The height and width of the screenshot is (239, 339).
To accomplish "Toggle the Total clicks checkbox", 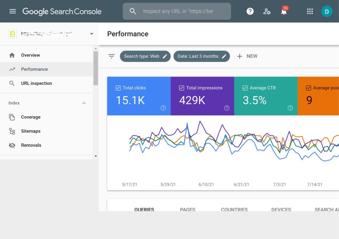I will pyautogui.click(x=118, y=88).
